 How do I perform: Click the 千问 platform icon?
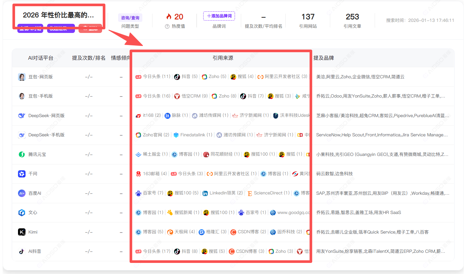22,174
